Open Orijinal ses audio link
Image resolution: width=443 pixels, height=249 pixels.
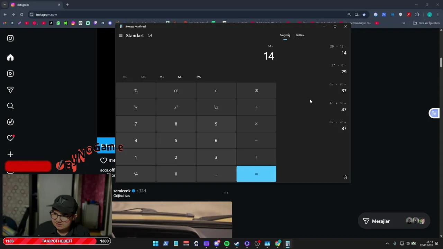point(122,196)
